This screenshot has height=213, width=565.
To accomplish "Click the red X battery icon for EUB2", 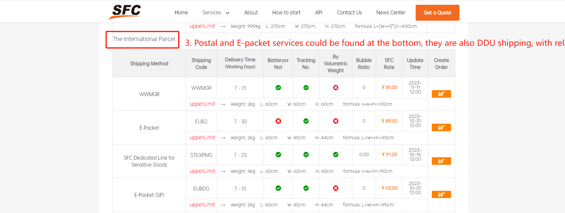I will 278,121.
